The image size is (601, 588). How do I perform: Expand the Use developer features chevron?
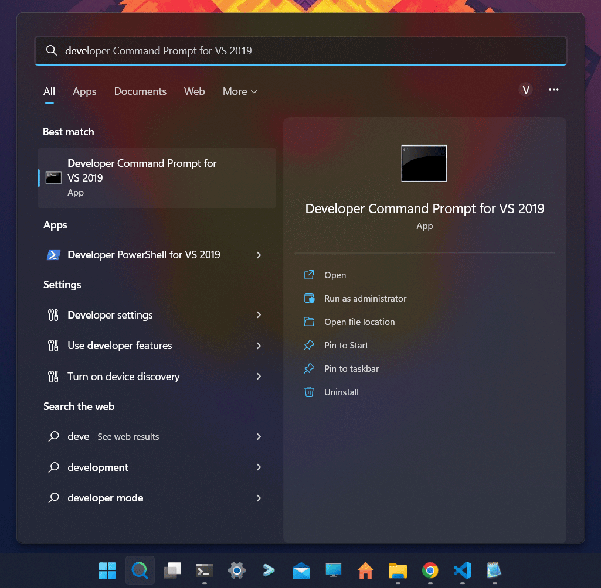[259, 346]
